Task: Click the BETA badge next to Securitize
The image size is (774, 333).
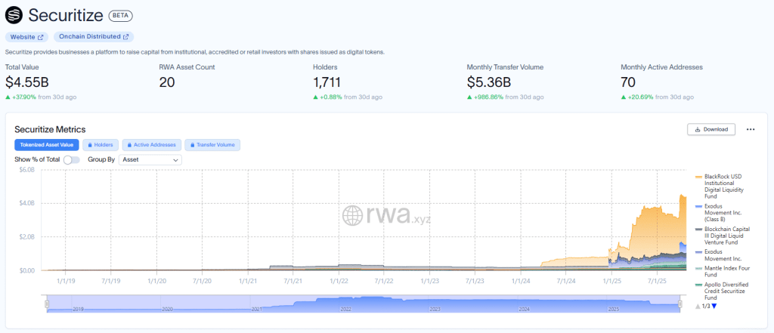Action: tap(119, 15)
